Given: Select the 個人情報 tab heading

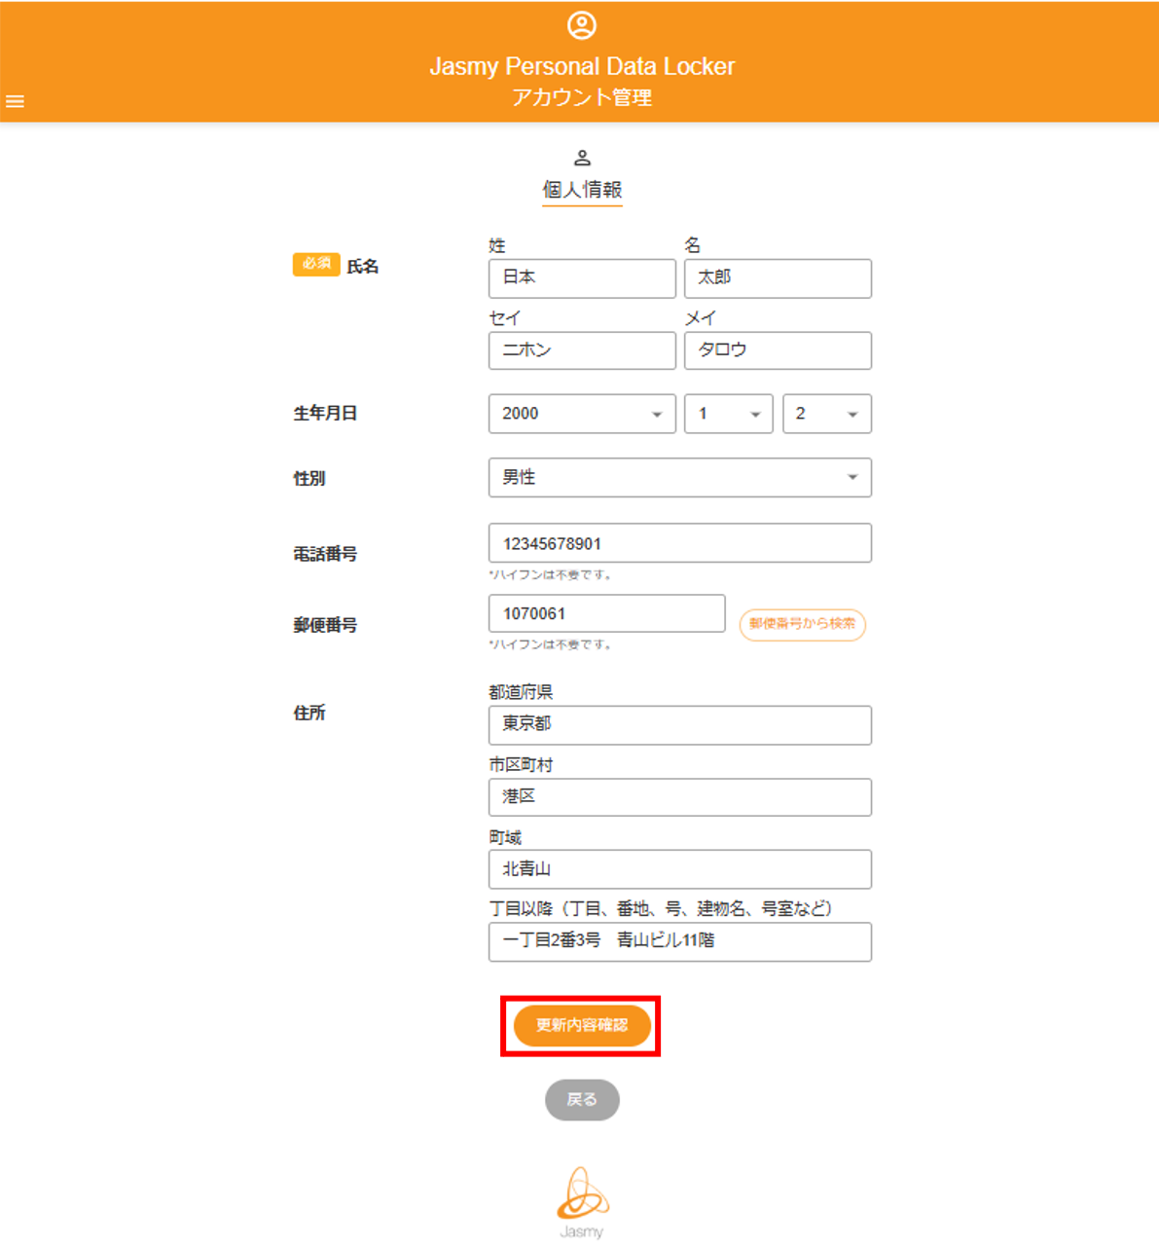Looking at the screenshot, I should point(582,190).
